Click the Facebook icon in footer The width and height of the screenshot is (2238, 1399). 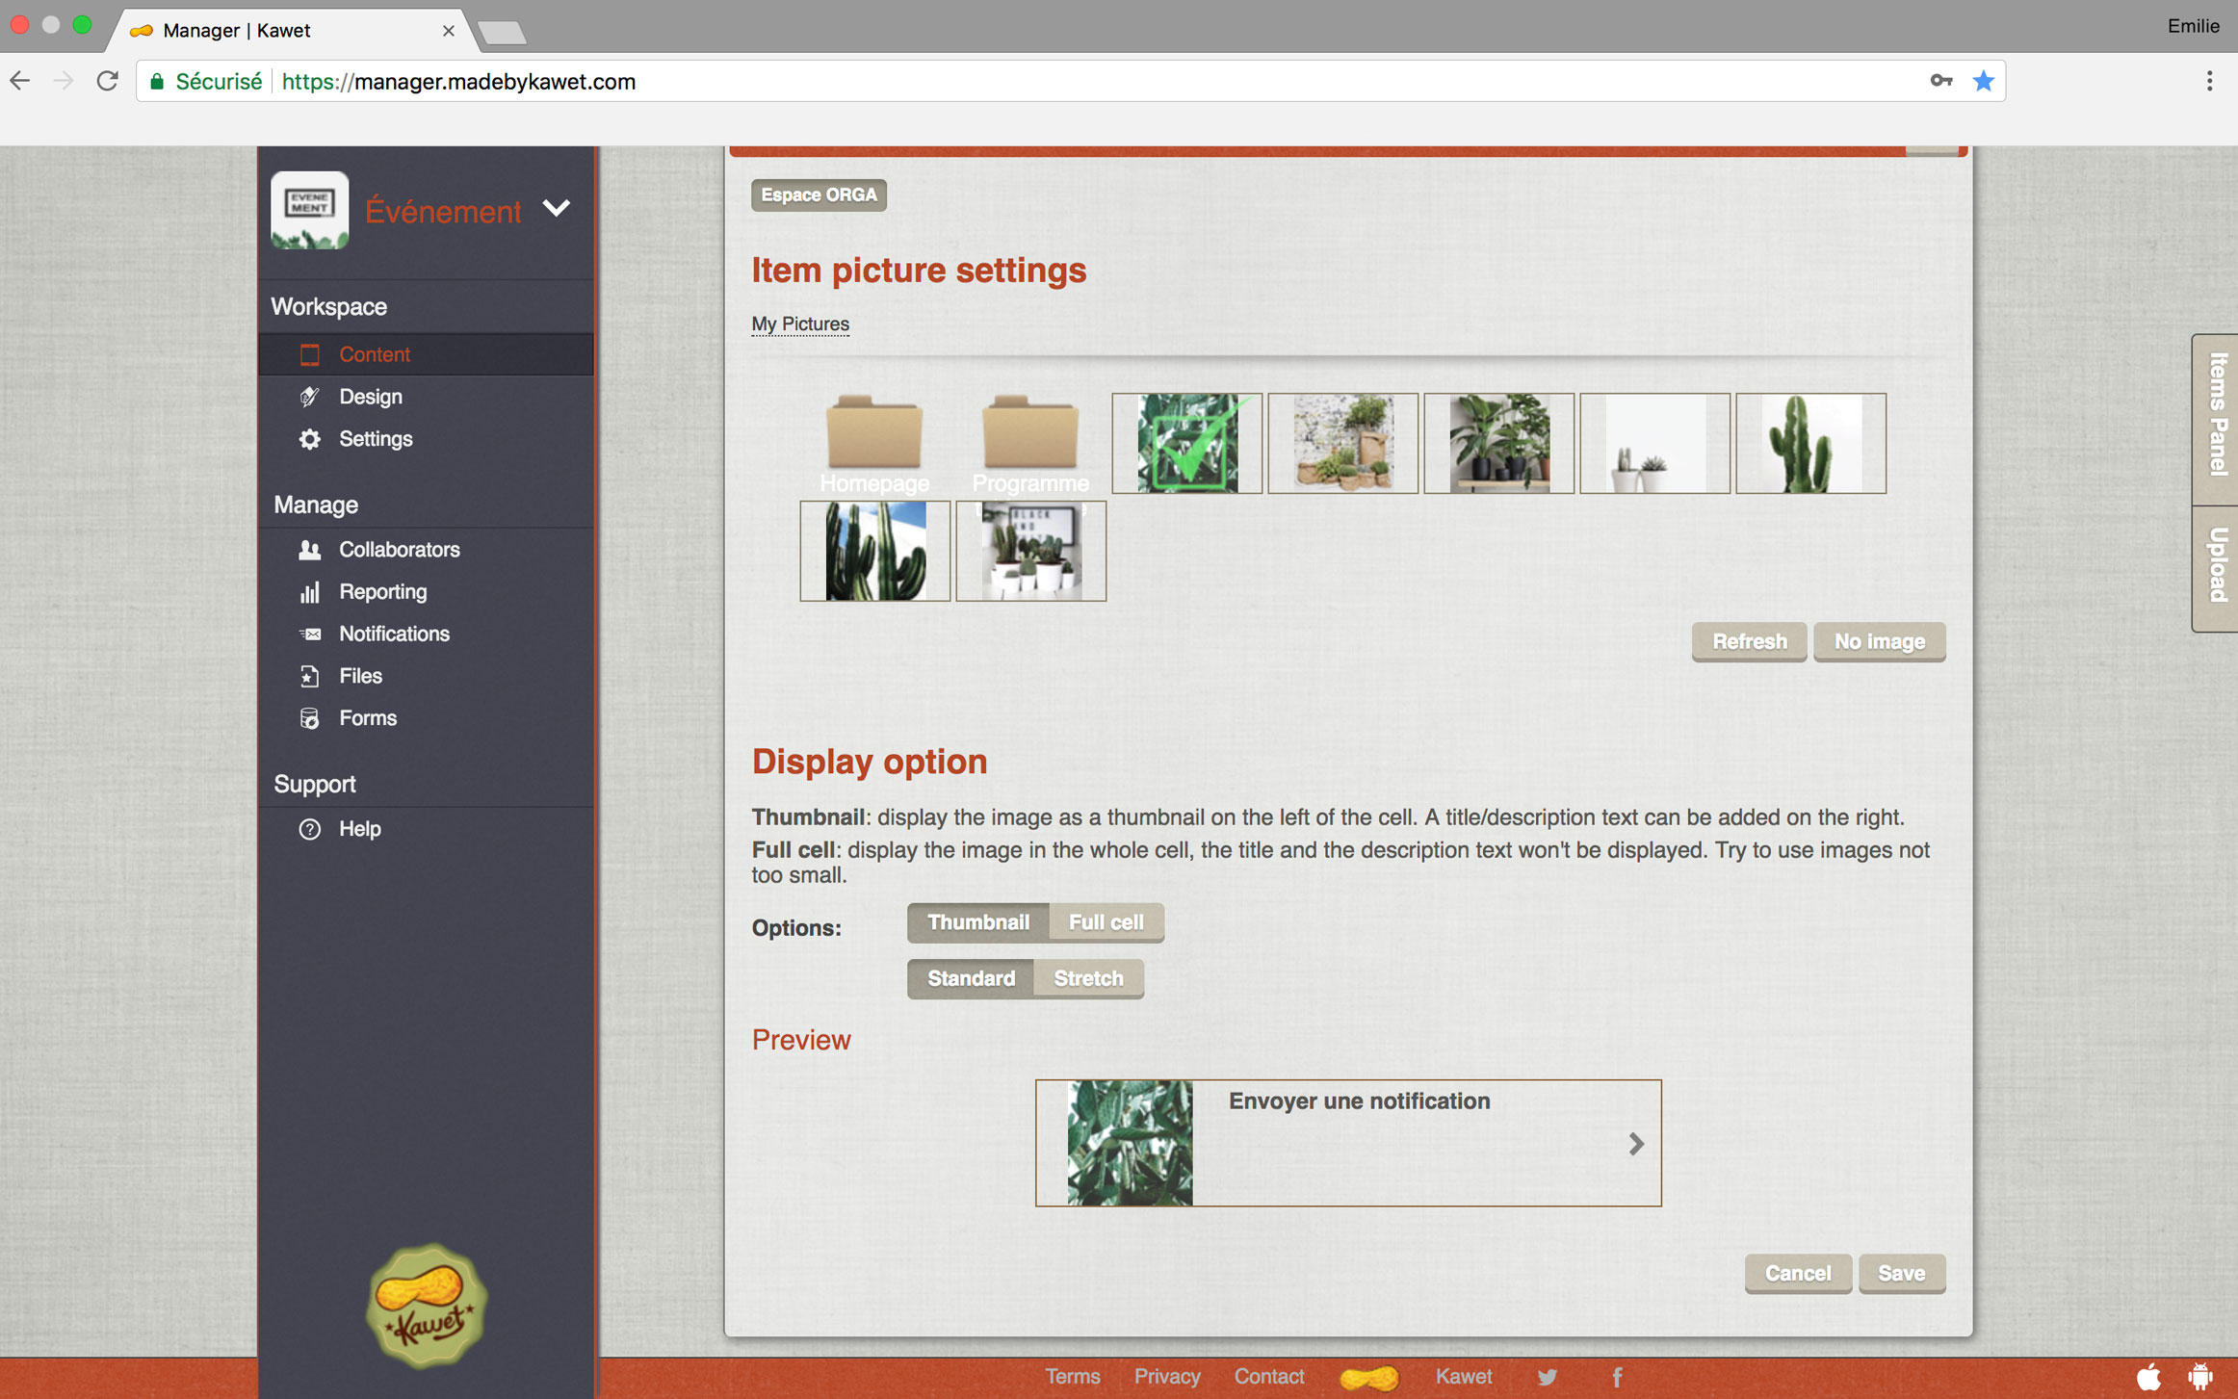(1618, 1377)
